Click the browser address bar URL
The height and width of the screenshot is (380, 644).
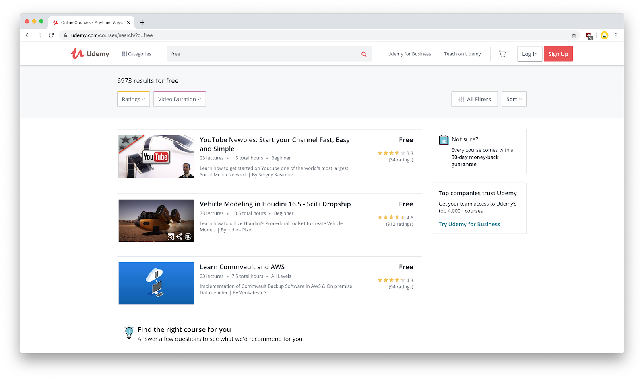coord(112,35)
